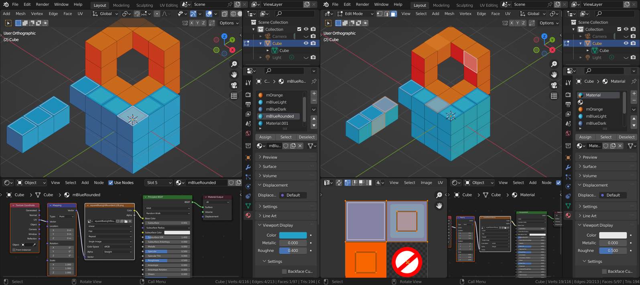Open Object properties tab in left window
Screen dimensions: 640x285
(248, 158)
